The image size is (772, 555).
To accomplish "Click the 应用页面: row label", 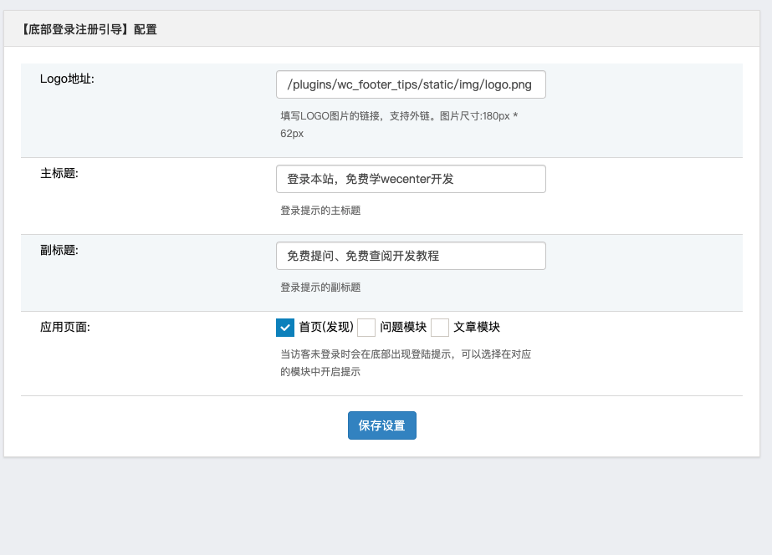I will (x=64, y=327).
